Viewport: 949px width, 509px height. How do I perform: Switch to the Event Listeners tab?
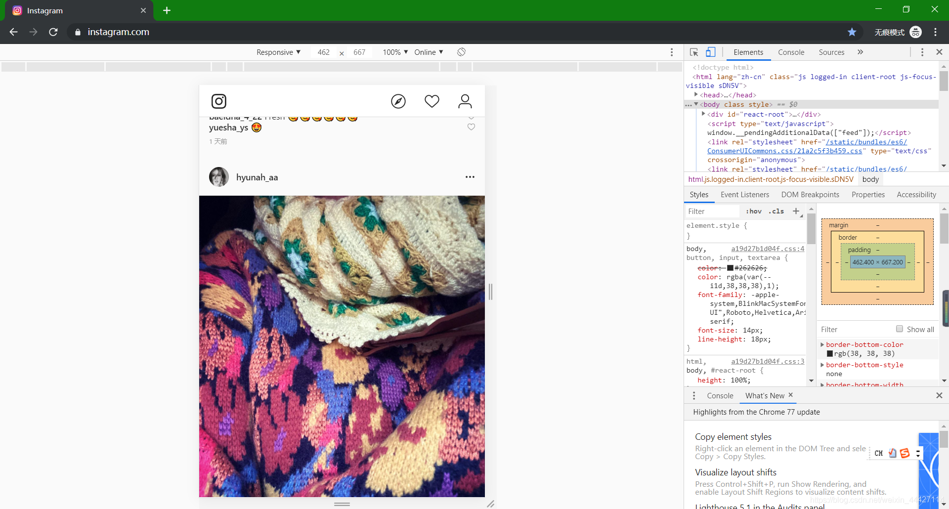tap(745, 195)
